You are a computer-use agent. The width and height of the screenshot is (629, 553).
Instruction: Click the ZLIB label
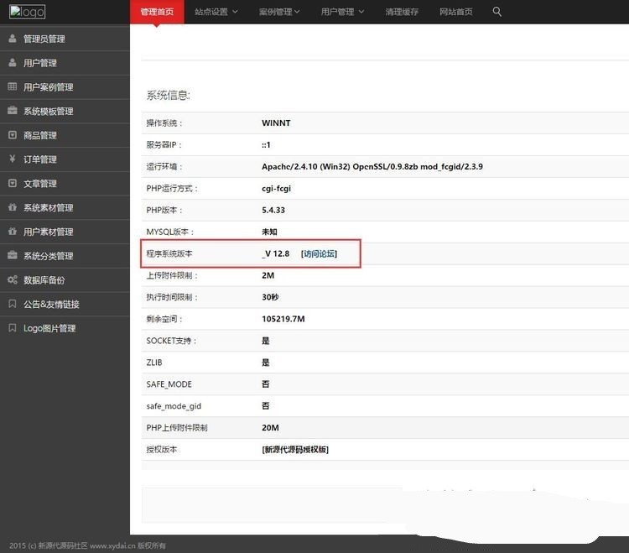[154, 363]
